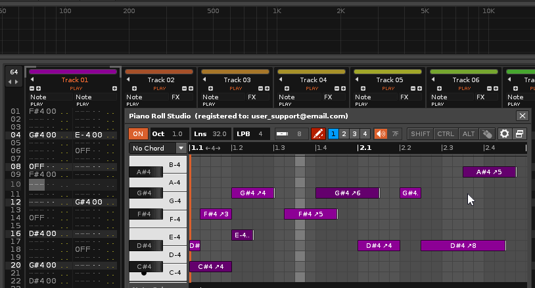The width and height of the screenshot is (535, 288).
Task: Click the note length bar icon
Action: [282, 133]
